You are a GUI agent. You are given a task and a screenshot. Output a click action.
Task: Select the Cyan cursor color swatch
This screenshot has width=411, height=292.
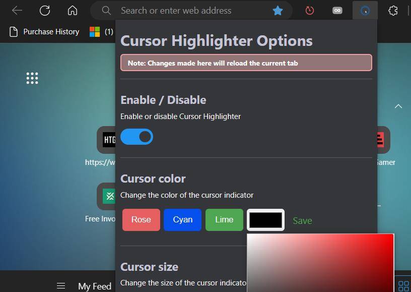pyautogui.click(x=182, y=219)
